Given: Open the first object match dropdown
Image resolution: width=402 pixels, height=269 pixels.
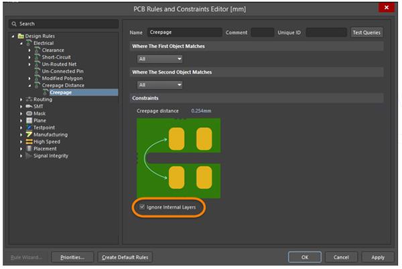Looking at the screenshot, I should (x=159, y=59).
